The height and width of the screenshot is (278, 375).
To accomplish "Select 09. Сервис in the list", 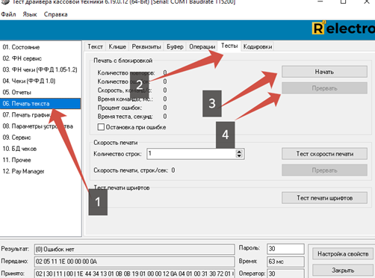I will point(40,138).
